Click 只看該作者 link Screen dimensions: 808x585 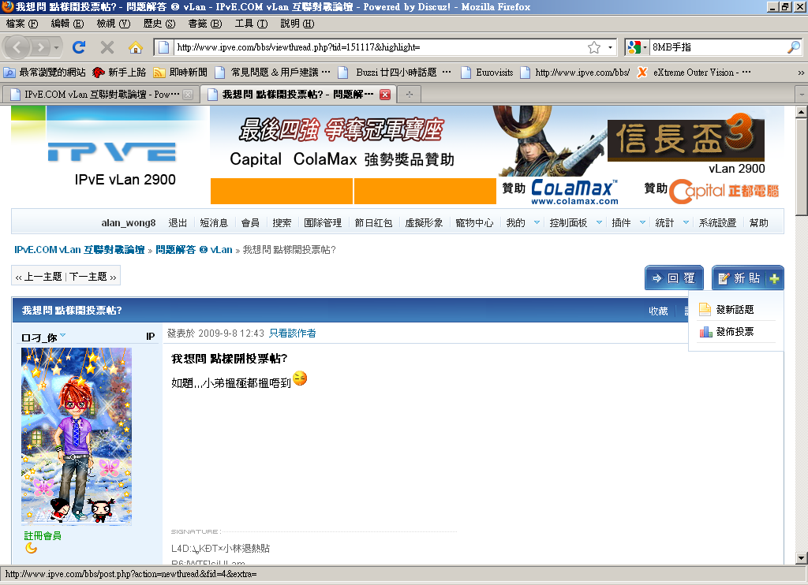292,333
